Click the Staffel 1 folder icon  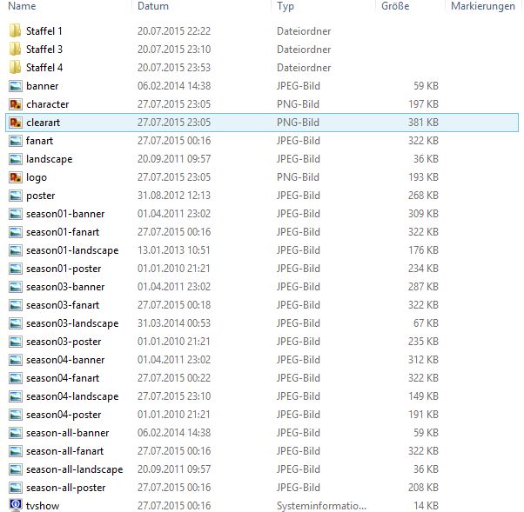coord(16,31)
